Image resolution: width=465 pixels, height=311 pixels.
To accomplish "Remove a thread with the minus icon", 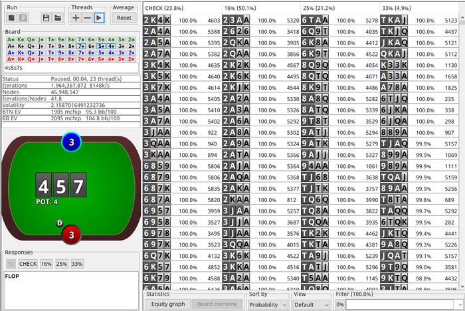I will (x=87, y=18).
